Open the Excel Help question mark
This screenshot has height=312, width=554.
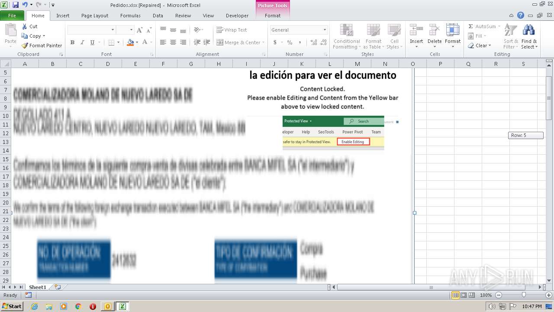(x=521, y=15)
